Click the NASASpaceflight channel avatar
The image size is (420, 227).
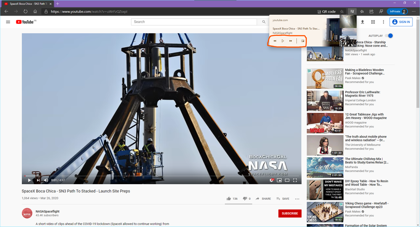pos(27,214)
